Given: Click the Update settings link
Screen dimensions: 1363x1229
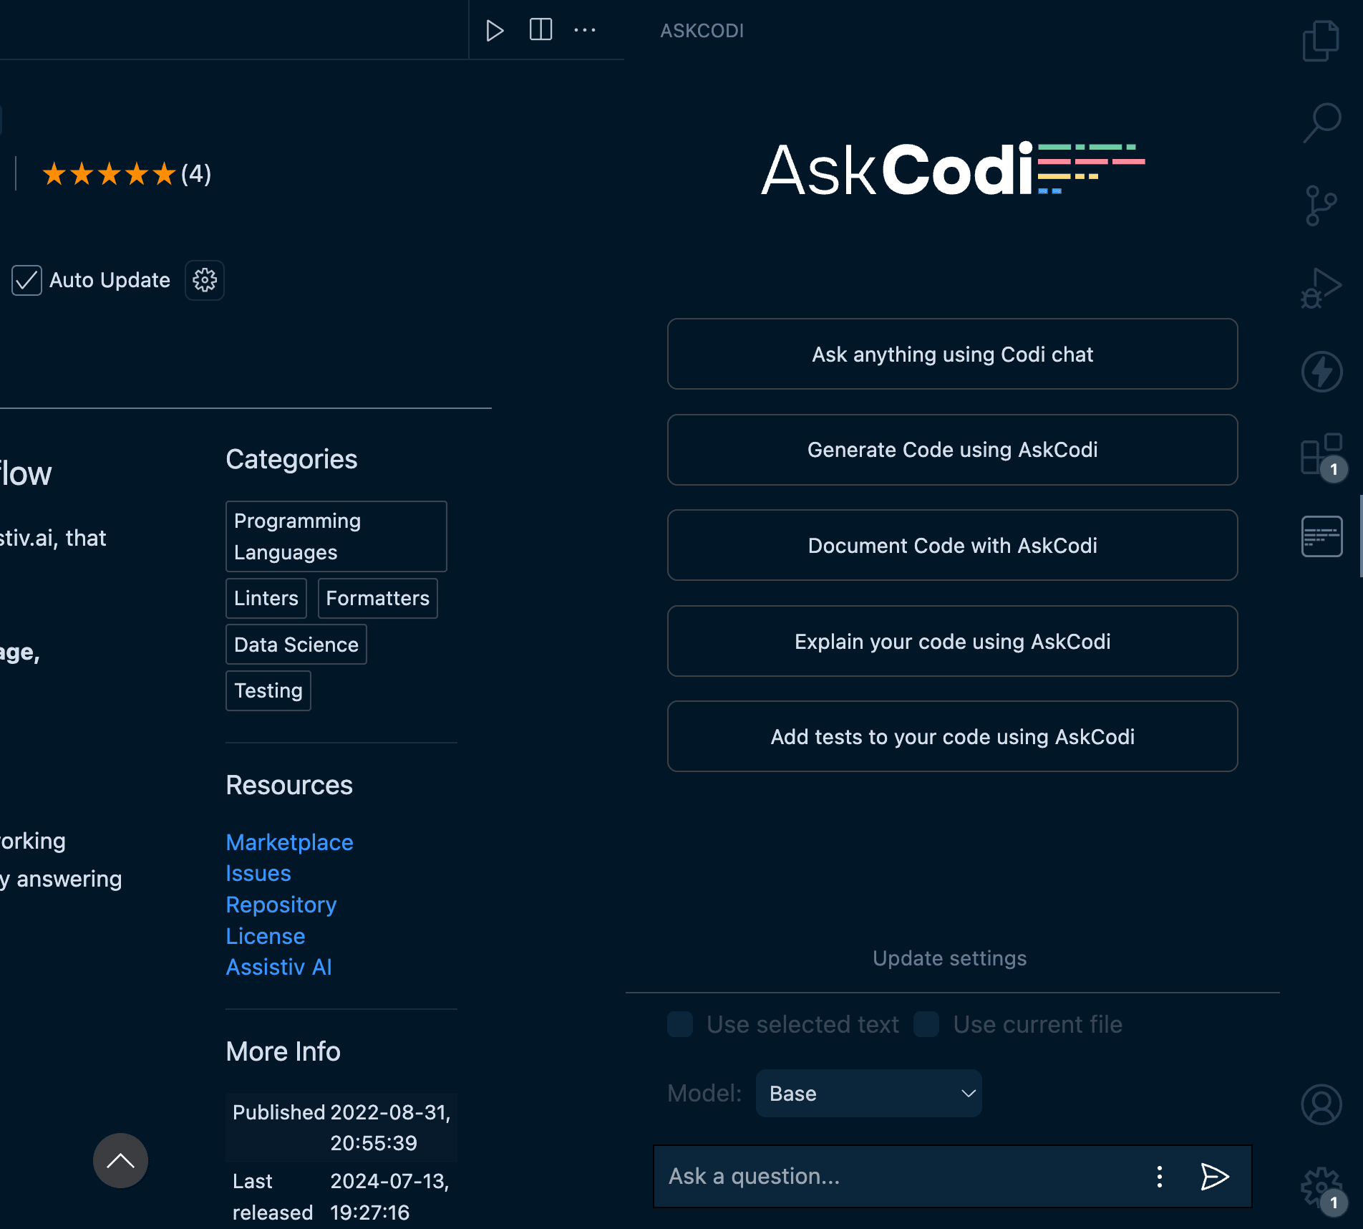Looking at the screenshot, I should point(949,958).
